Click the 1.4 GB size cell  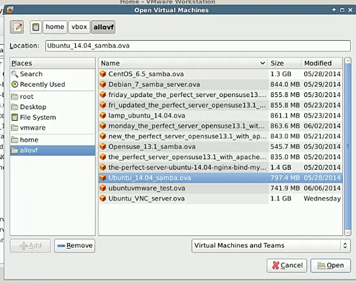pyautogui.click(x=281, y=167)
